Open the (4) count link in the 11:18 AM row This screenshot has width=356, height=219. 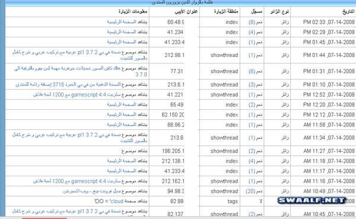[252, 161]
